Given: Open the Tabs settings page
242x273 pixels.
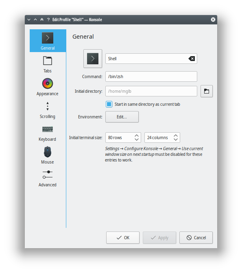Looking at the screenshot, I should [x=48, y=64].
